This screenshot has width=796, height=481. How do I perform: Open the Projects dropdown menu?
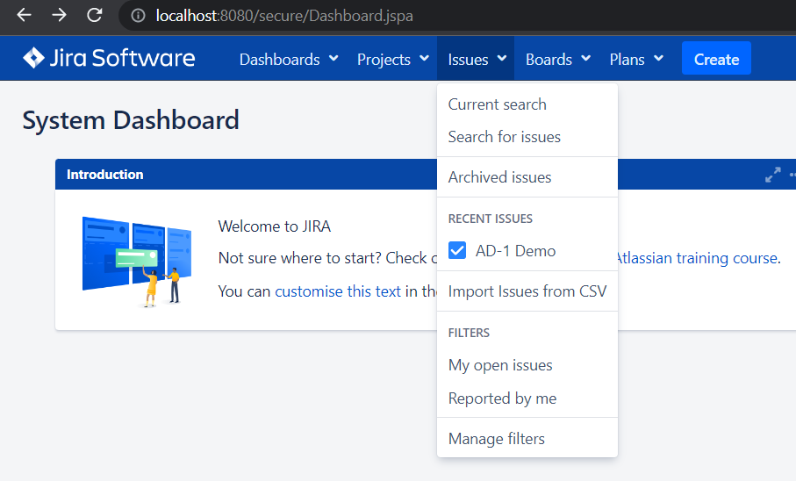pyautogui.click(x=393, y=60)
